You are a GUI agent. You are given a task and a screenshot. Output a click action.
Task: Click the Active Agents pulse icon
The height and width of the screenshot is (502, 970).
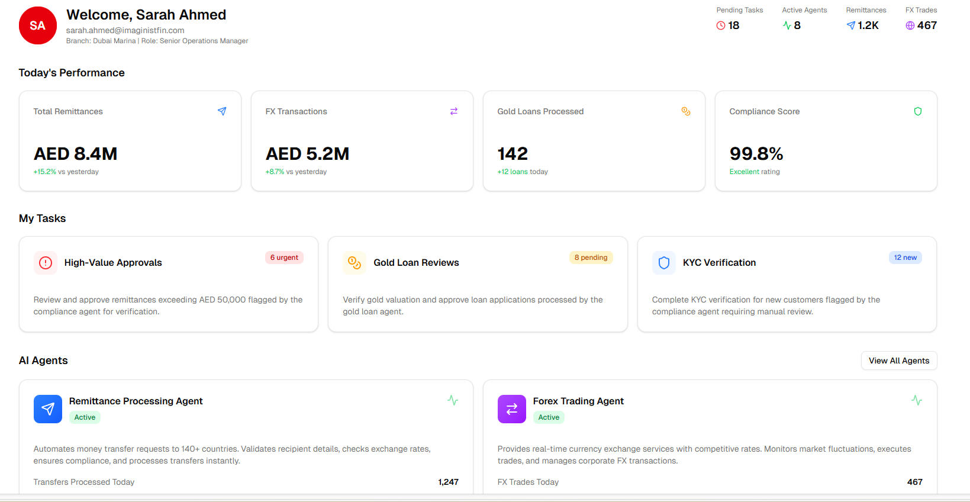coord(787,25)
